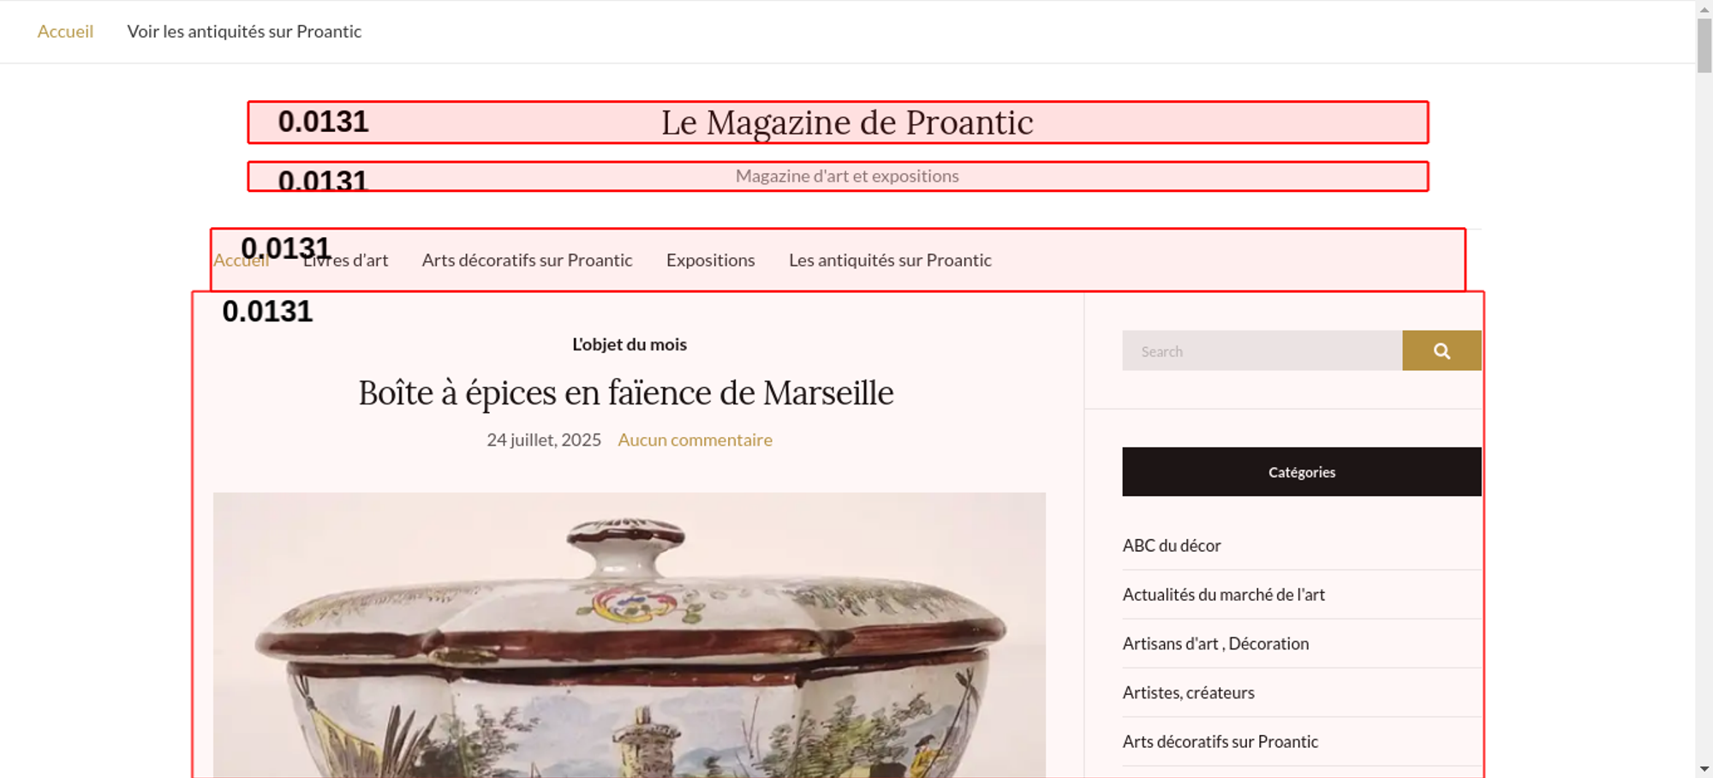This screenshot has height=778, width=1713.
Task: Open Actualités du marché de l'art category
Action: (1224, 595)
